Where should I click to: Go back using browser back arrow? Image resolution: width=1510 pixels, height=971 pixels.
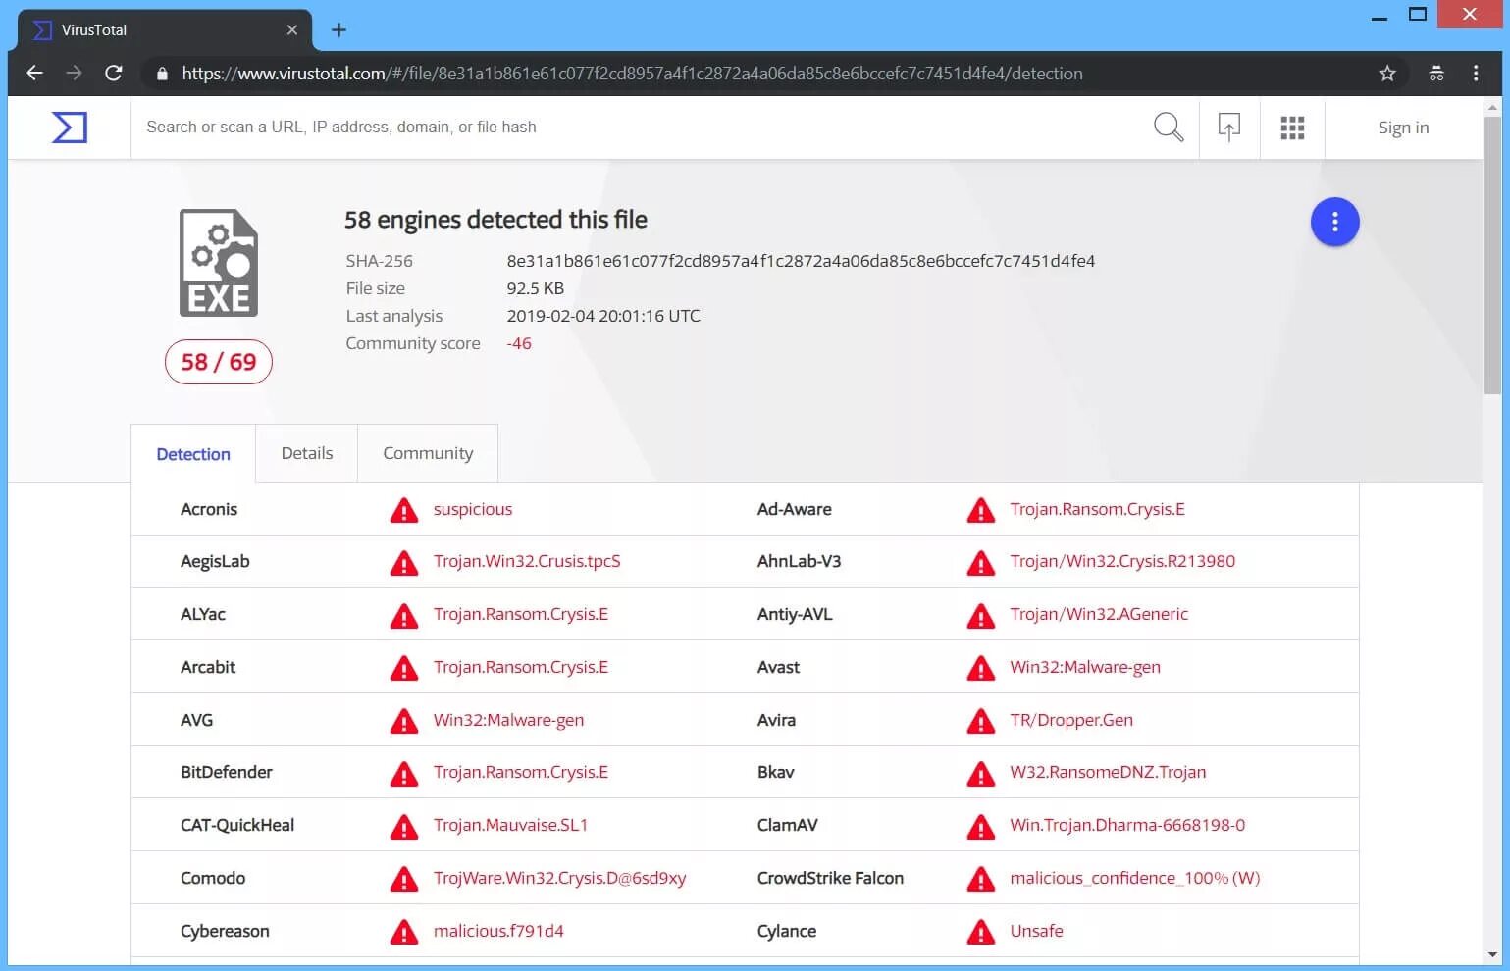[x=34, y=73]
